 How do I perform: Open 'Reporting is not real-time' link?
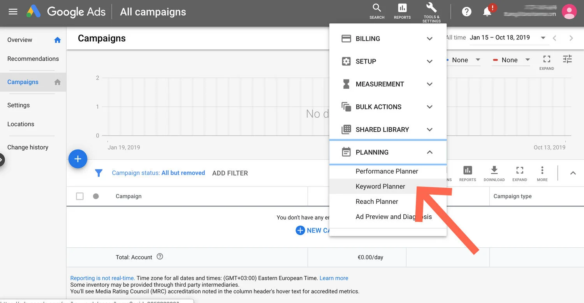click(103, 278)
